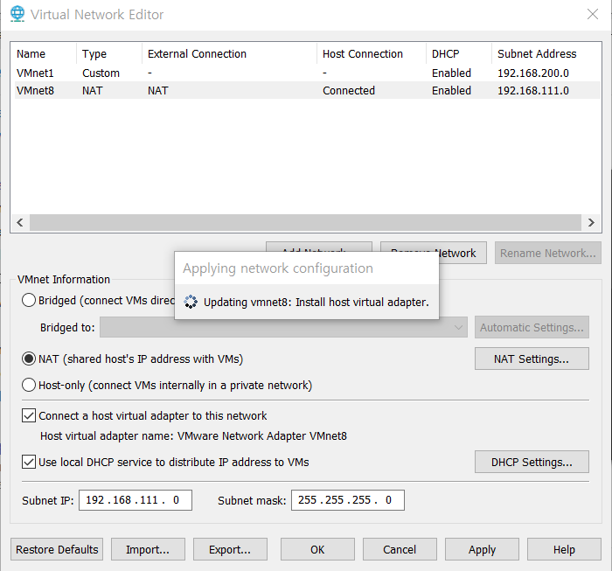Toggle Connect a host virtual adapter checkbox

(29, 415)
